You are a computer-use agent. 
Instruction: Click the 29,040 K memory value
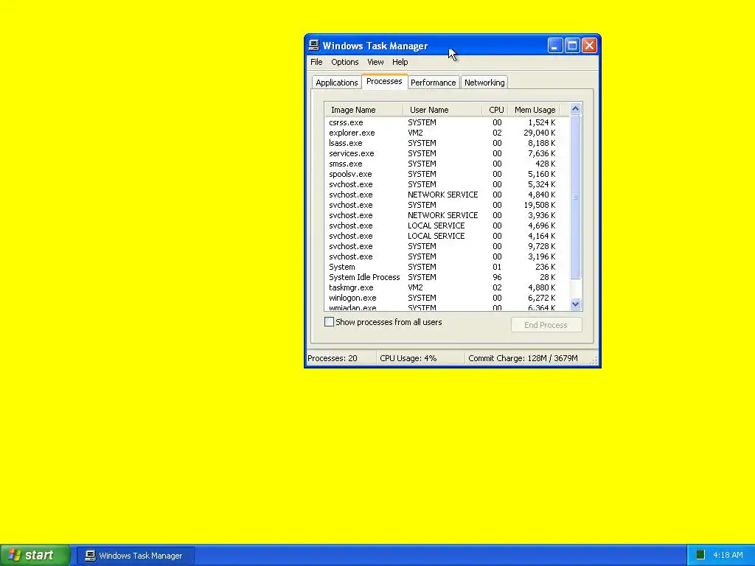tap(539, 133)
